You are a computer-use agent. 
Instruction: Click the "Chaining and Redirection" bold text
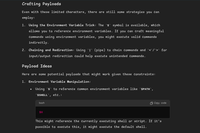(x=51, y=50)
